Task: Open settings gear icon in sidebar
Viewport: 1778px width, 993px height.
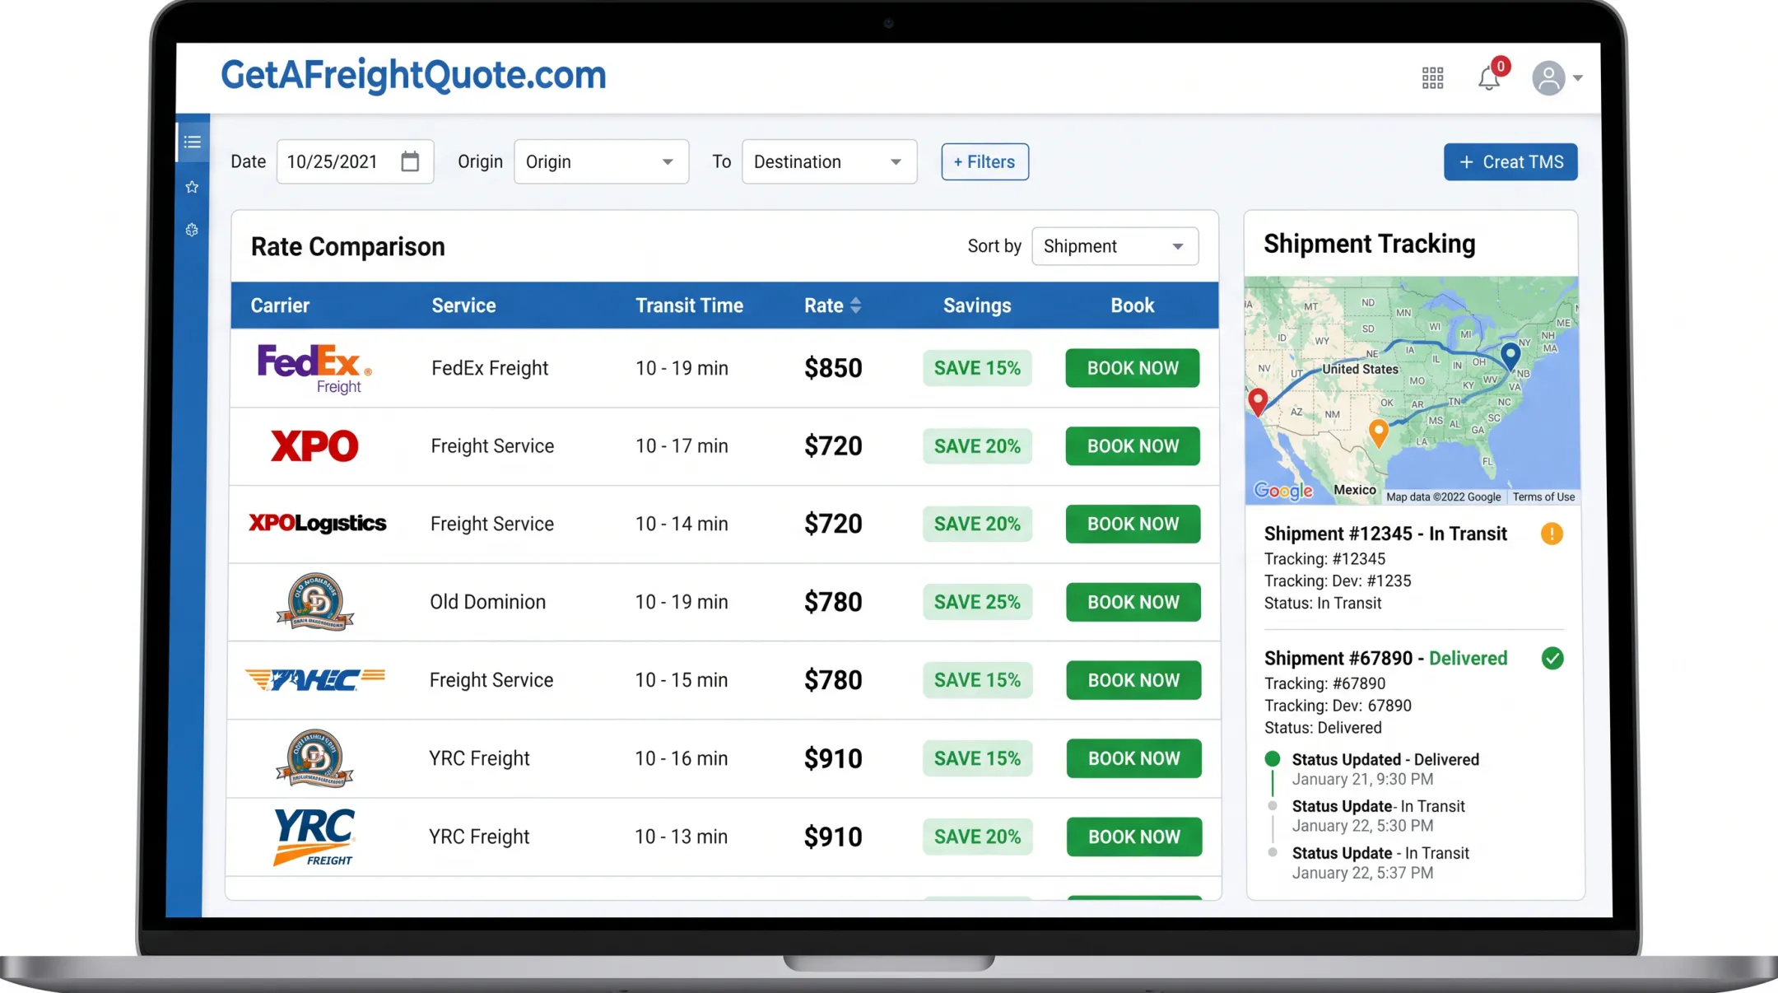Action: [x=192, y=230]
